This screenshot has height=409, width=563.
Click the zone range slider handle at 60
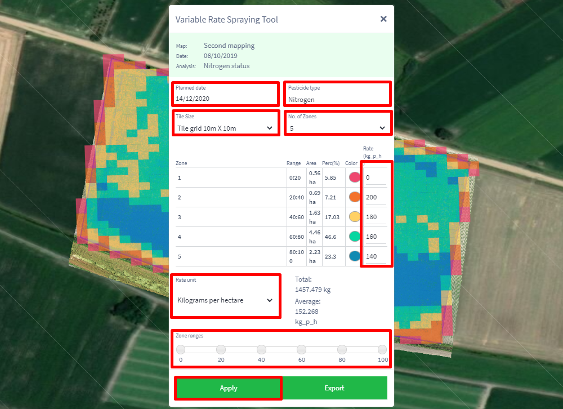[302, 349]
